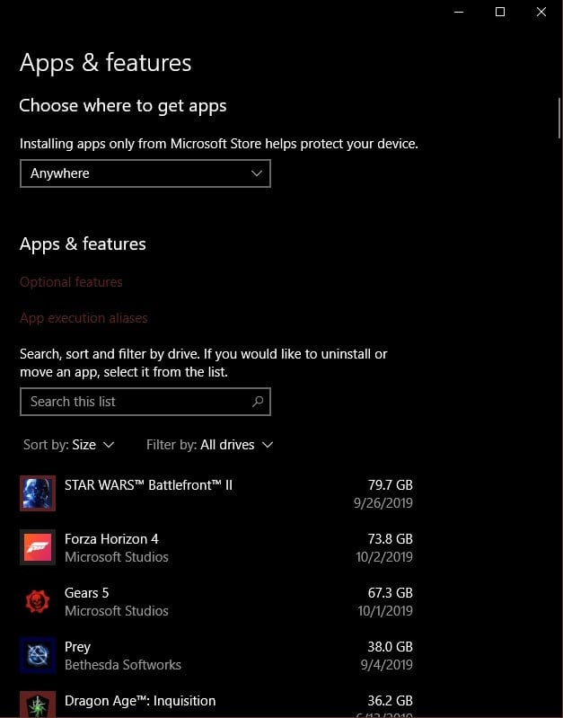Click the magnifier icon in search box
Screen dimensions: 563x718
pos(258,402)
